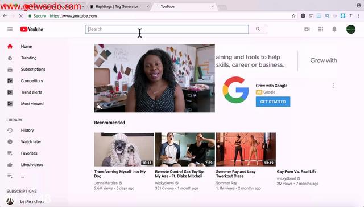
Task: Open History in the Library section
Action: click(27, 130)
